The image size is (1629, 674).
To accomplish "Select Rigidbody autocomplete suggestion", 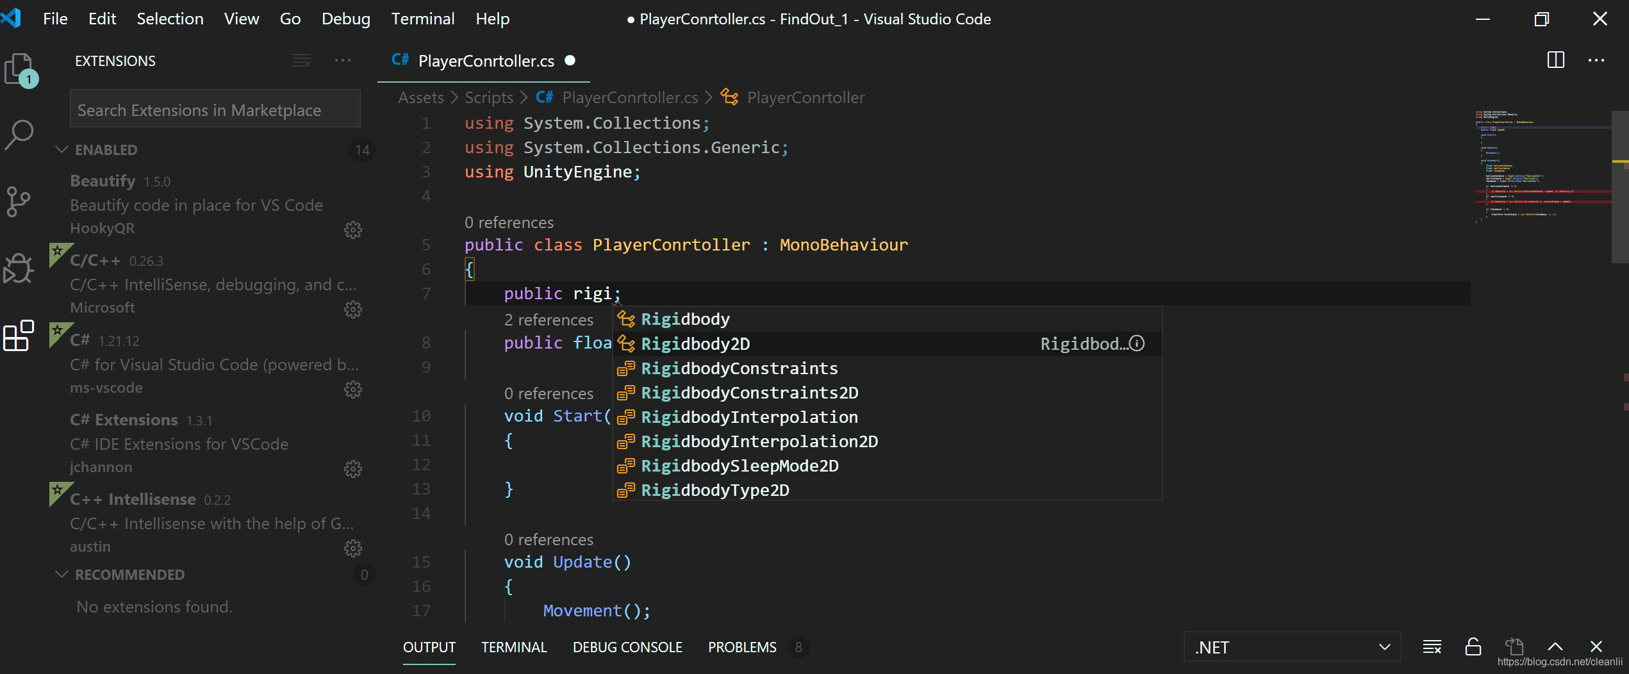I will pos(887,319).
